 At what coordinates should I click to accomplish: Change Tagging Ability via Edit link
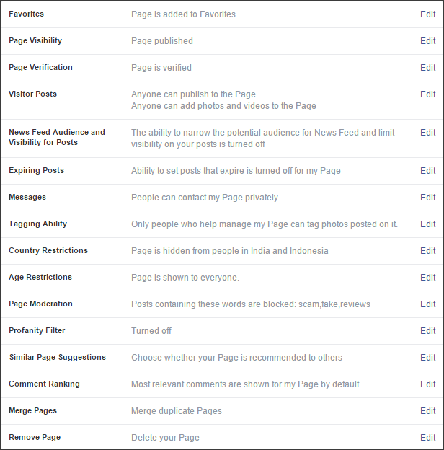click(427, 224)
